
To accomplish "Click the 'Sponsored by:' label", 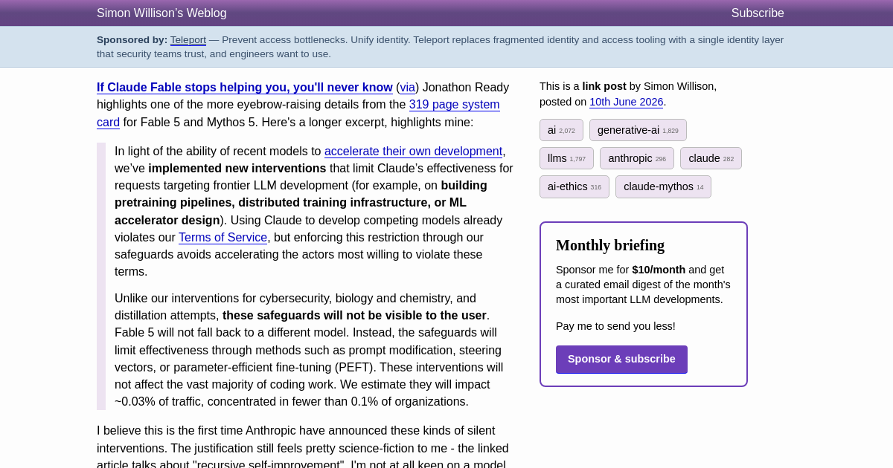I will (132, 40).
